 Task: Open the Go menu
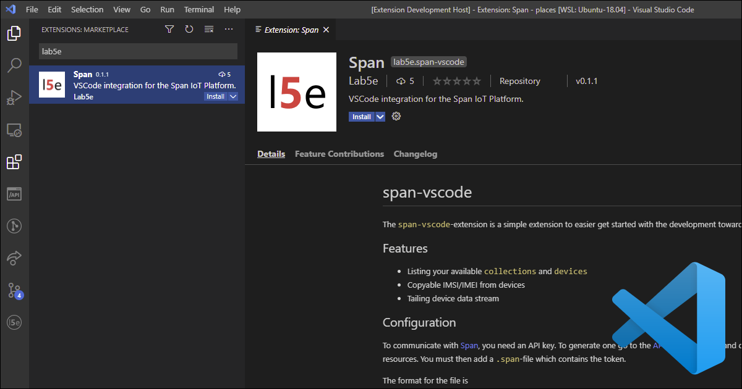point(145,10)
